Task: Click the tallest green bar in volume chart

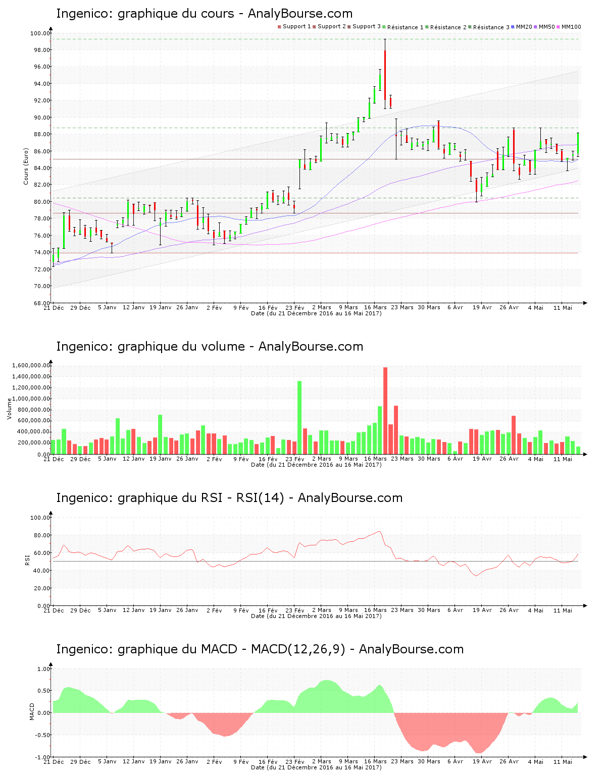Action: pyautogui.click(x=299, y=417)
